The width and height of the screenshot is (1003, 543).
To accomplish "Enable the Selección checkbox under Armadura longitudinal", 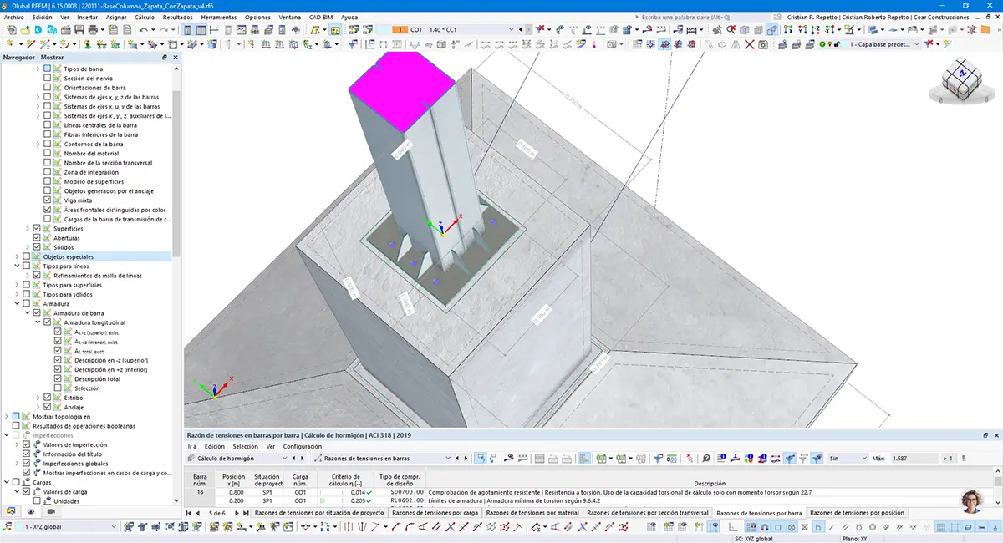I will coord(58,388).
